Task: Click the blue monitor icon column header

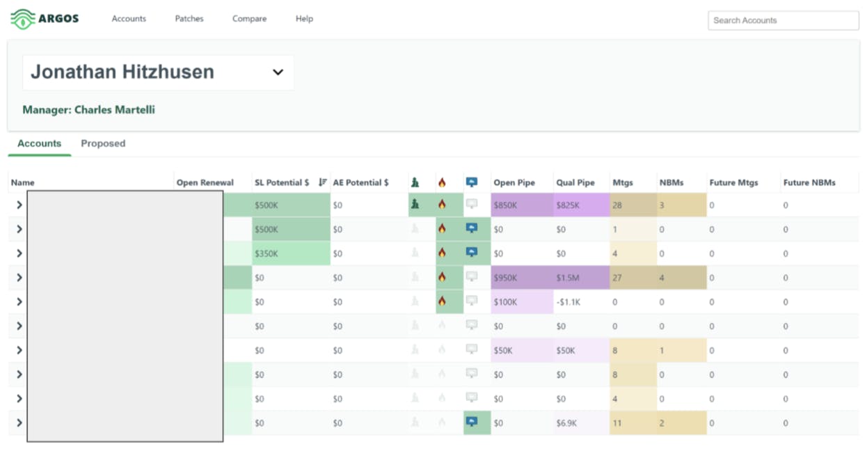Action: point(472,182)
